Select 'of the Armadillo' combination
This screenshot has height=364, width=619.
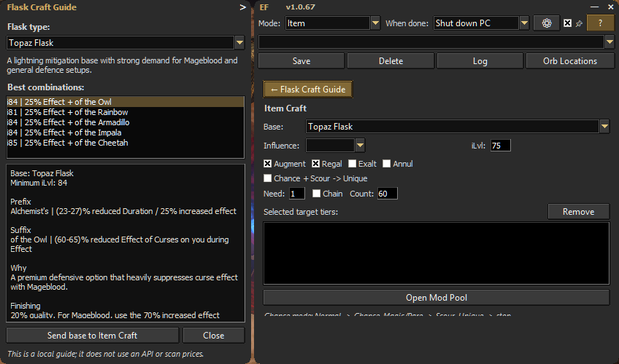[x=125, y=122]
